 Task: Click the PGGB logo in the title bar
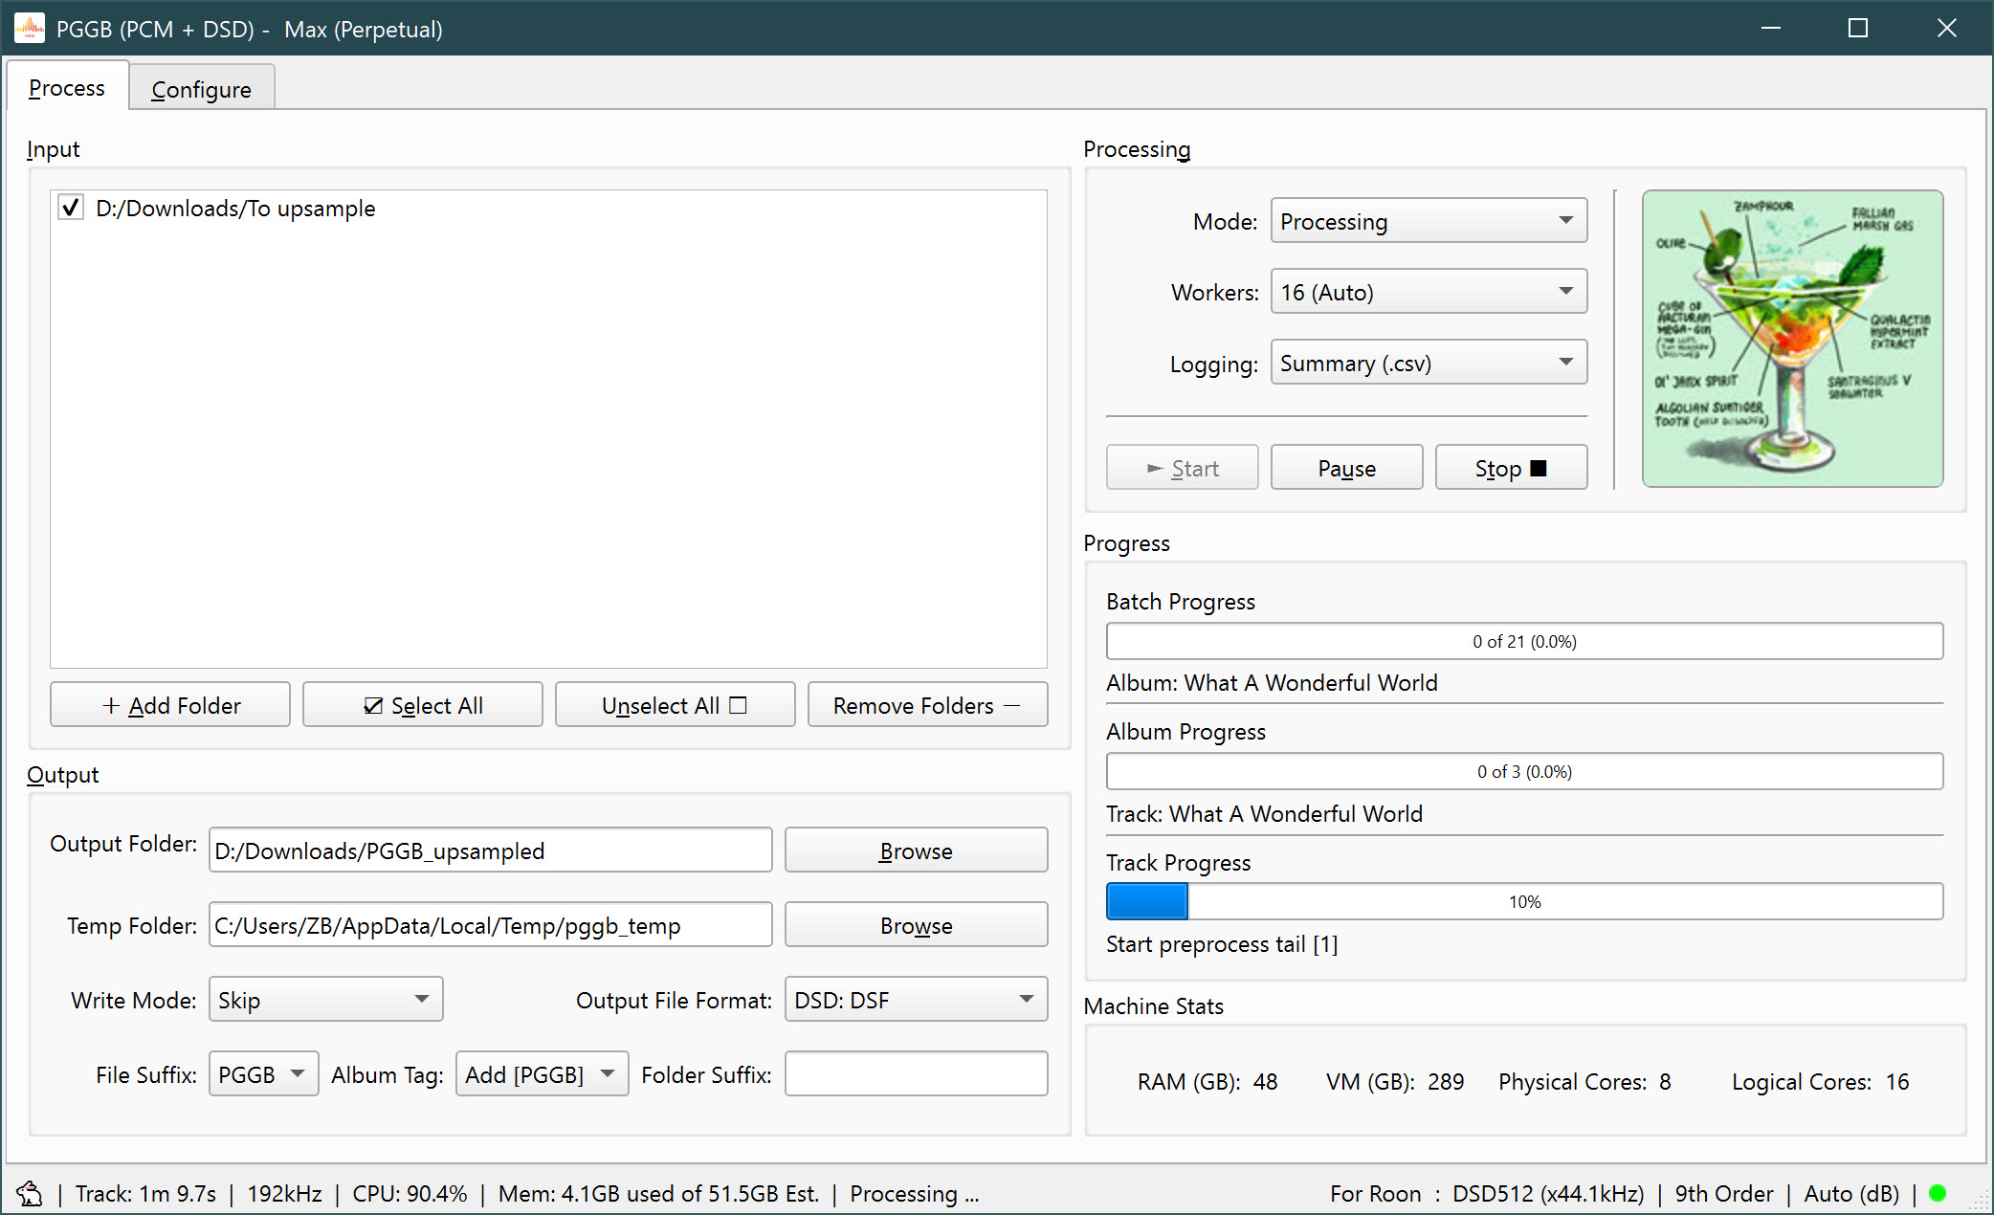click(x=30, y=28)
